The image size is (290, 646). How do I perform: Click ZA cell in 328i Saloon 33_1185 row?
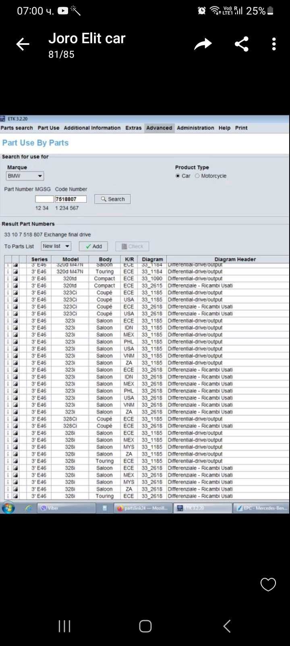pos(129,454)
